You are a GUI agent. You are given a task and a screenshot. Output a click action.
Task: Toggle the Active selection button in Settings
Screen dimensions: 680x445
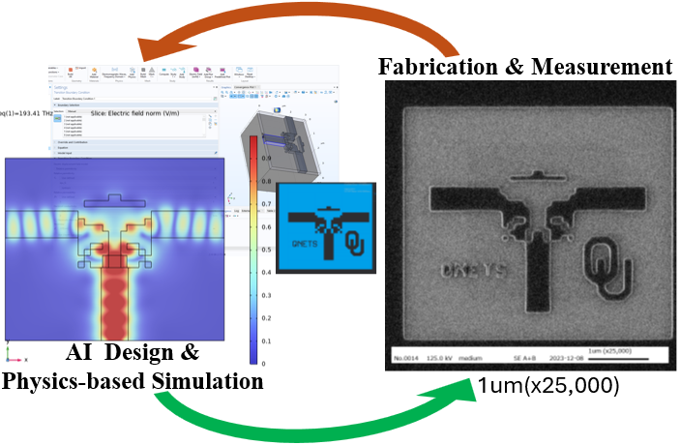[57, 118]
